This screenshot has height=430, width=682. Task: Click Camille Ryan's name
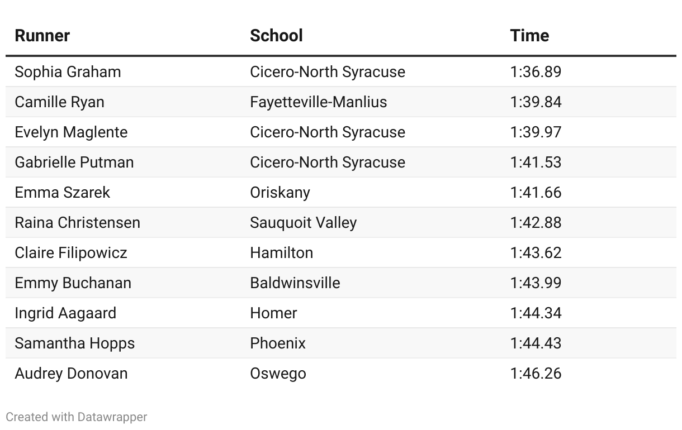tap(59, 102)
